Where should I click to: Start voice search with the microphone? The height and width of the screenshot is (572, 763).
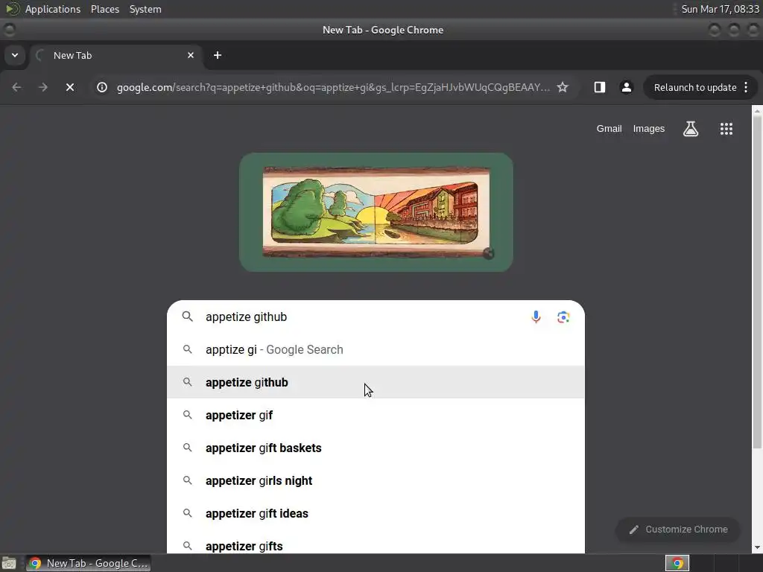tap(536, 317)
